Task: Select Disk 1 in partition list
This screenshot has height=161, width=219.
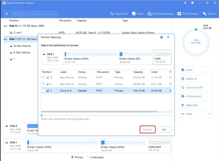Action: 21,39
